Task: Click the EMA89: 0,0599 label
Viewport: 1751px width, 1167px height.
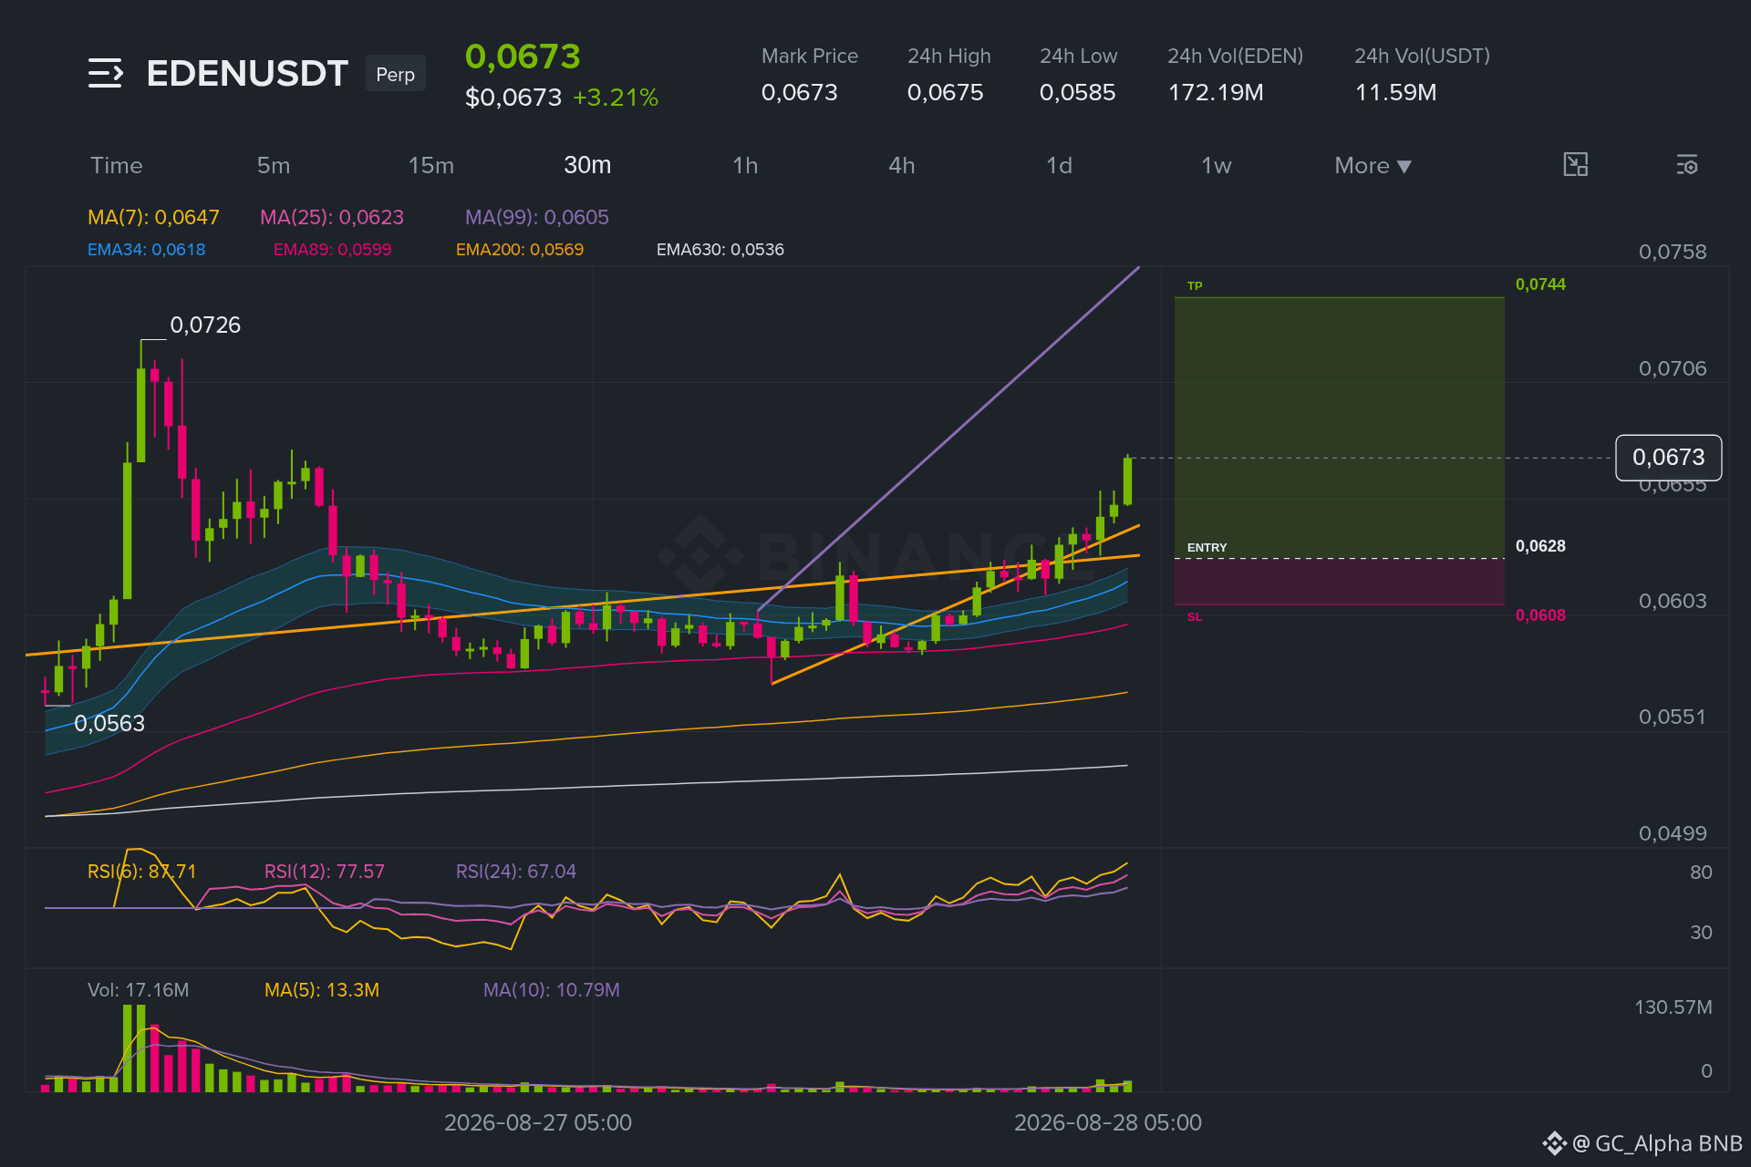Action: point(333,250)
